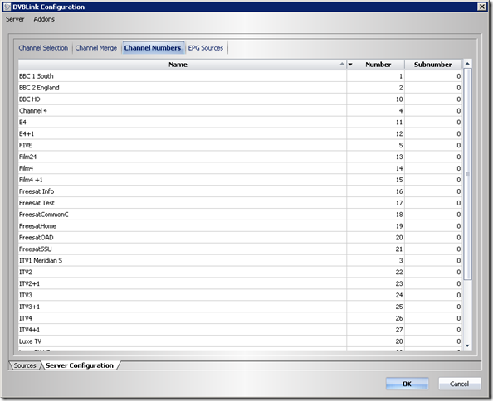This screenshot has height=401, width=493.
Task: Select the Film4 +1 channel name
Action: (x=31, y=180)
